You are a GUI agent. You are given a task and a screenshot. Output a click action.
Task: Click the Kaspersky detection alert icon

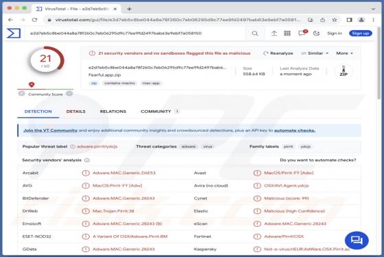[257, 249]
